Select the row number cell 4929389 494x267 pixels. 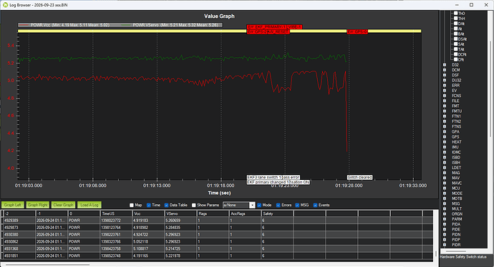pos(19,221)
